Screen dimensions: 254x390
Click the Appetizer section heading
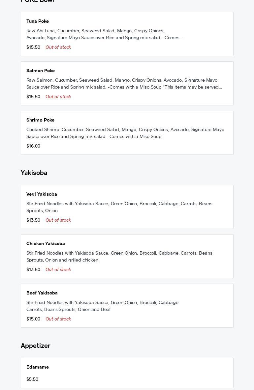[36, 346]
